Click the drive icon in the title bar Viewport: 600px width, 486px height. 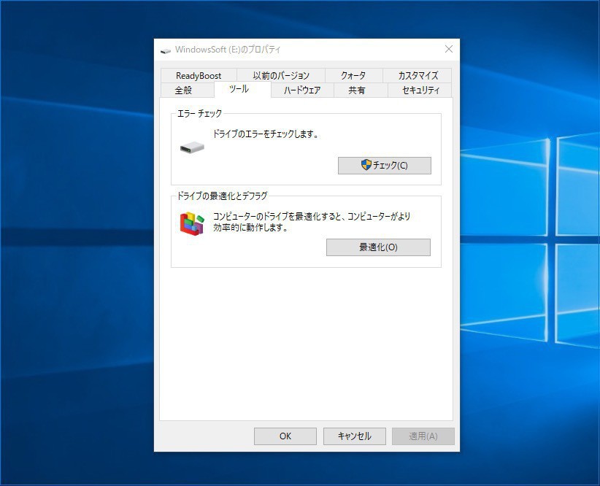(166, 50)
